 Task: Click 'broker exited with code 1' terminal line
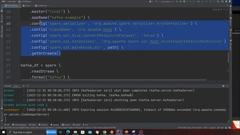[26, 105]
